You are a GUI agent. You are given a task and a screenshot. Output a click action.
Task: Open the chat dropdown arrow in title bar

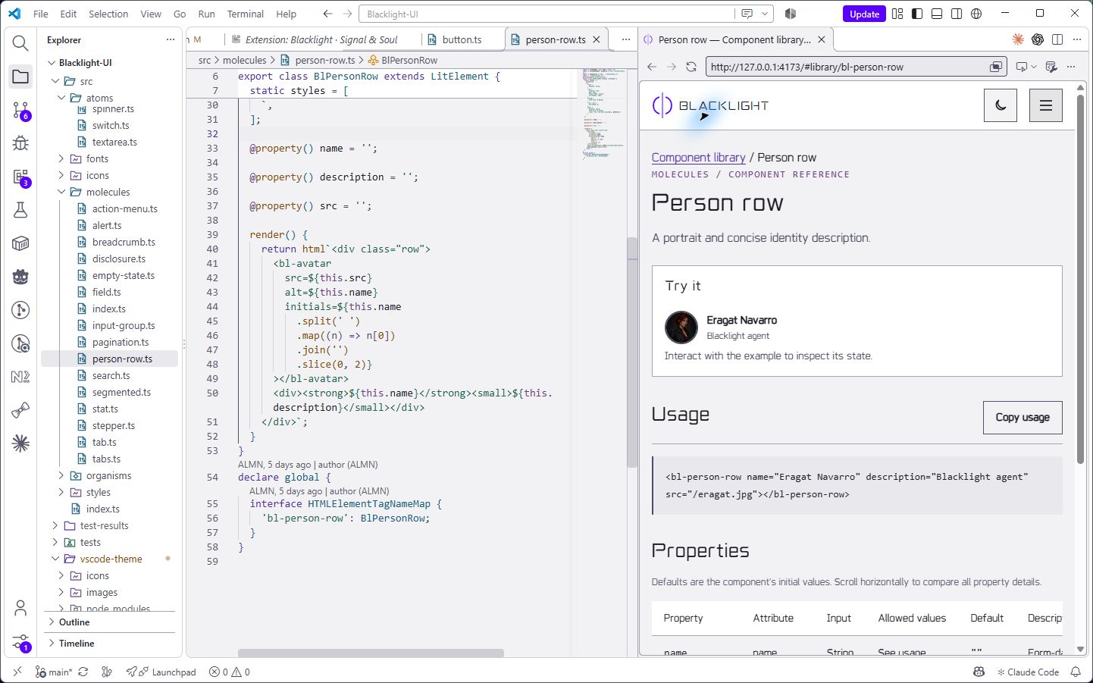[765, 14]
